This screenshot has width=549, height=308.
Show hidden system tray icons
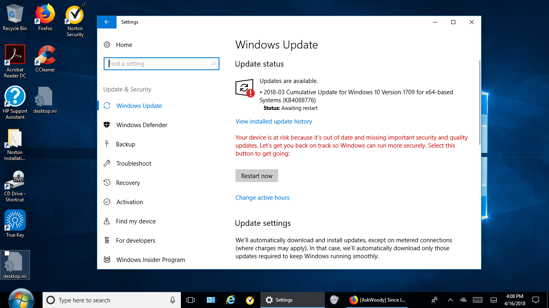tap(451, 300)
